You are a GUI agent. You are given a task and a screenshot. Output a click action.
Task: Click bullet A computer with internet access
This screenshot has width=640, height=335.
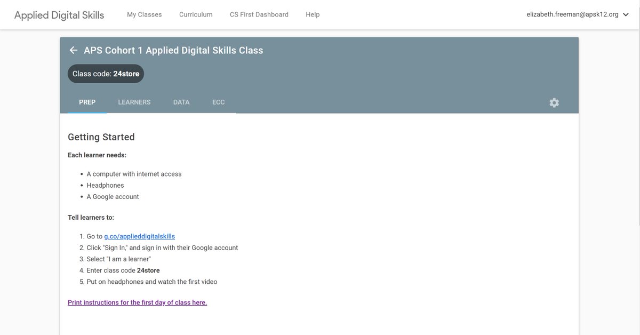pos(134,174)
